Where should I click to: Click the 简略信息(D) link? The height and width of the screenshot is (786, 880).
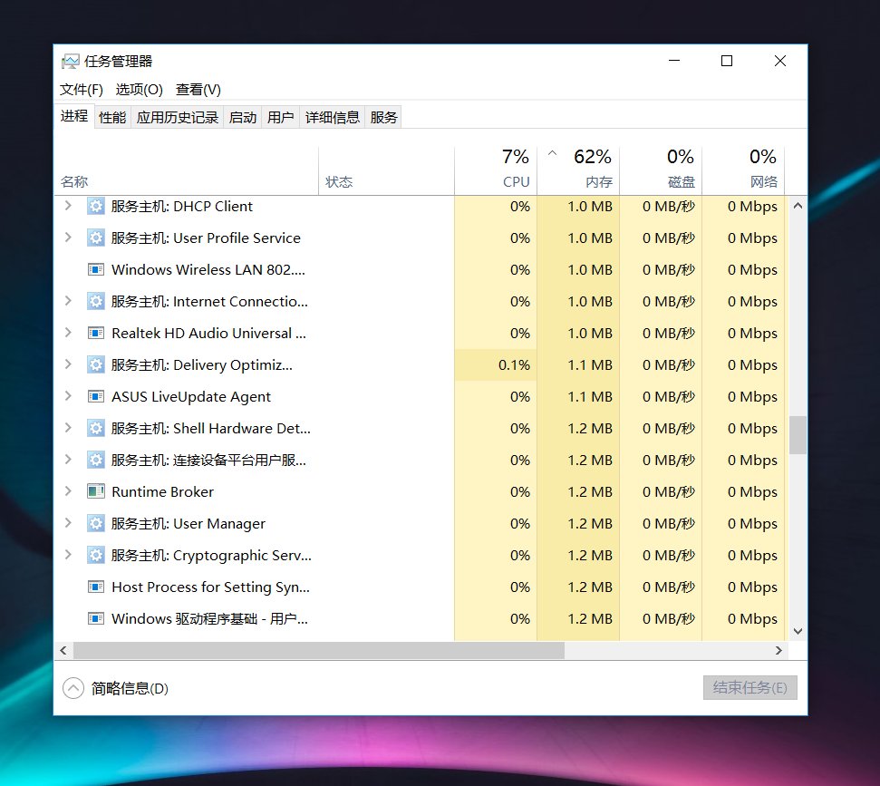tap(130, 688)
